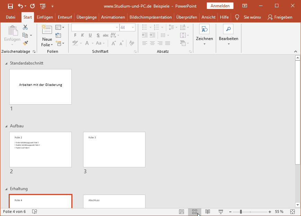Open the text direction option
Screen dimensions: 301x216
tap(184, 27)
